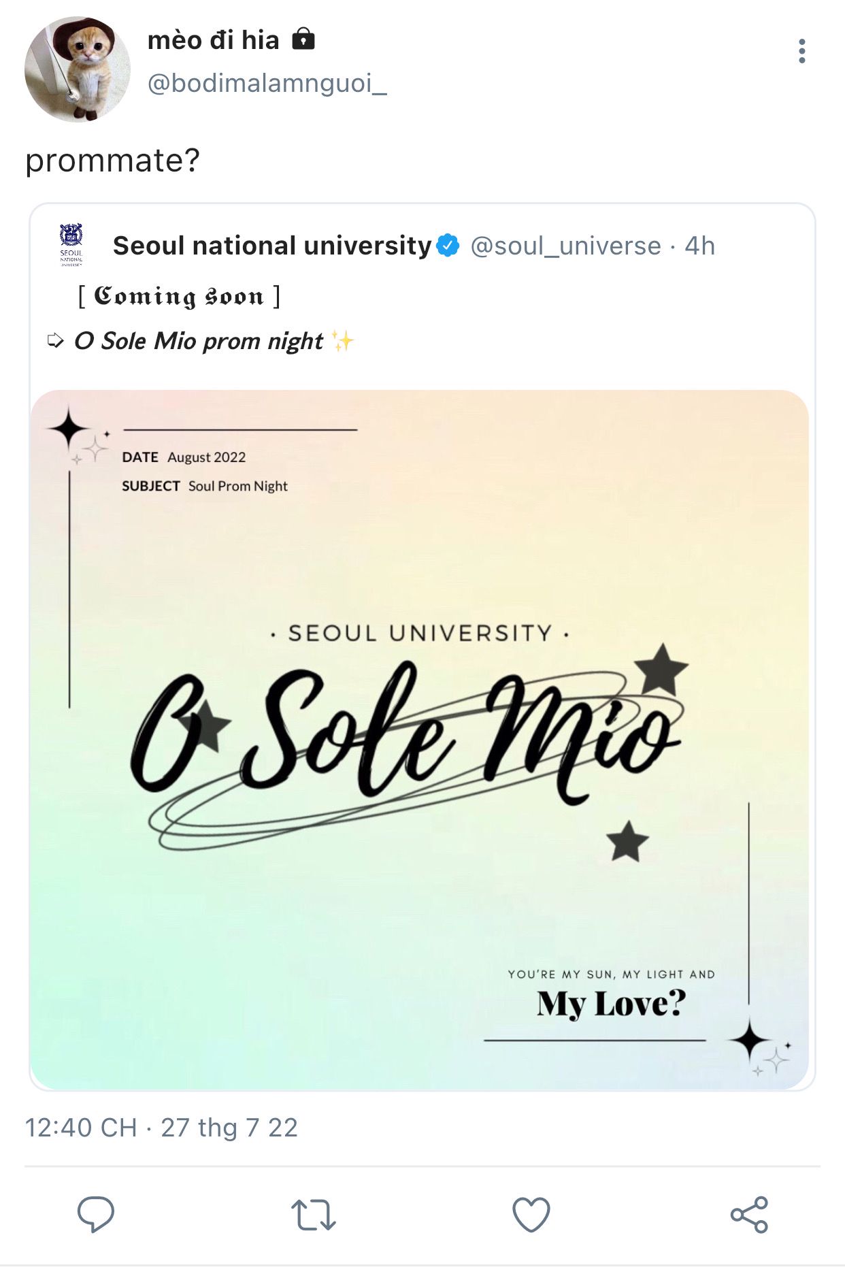Screen dimensions: 845x1278
Task: Click the Coming soon quoted text
Action: (x=179, y=297)
